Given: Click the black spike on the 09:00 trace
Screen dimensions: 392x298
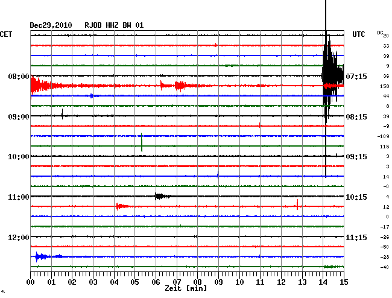Looking at the screenshot, I should pyautogui.click(x=62, y=114).
